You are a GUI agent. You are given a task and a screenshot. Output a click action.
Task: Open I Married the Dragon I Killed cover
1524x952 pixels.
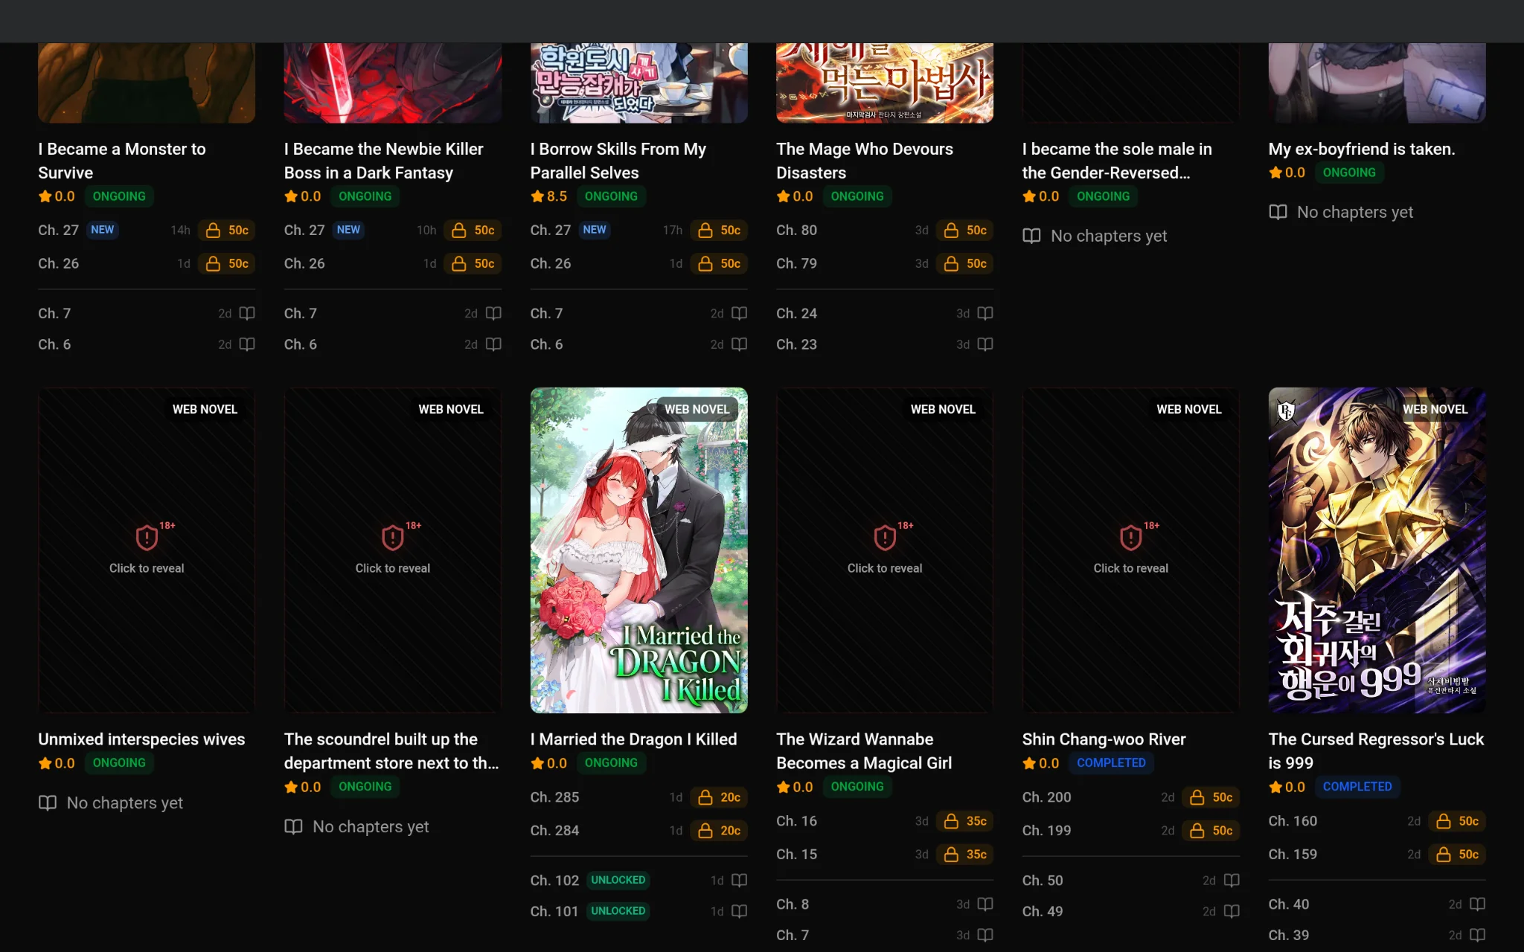tap(638, 550)
